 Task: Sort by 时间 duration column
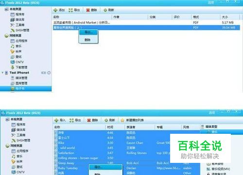point(115,127)
